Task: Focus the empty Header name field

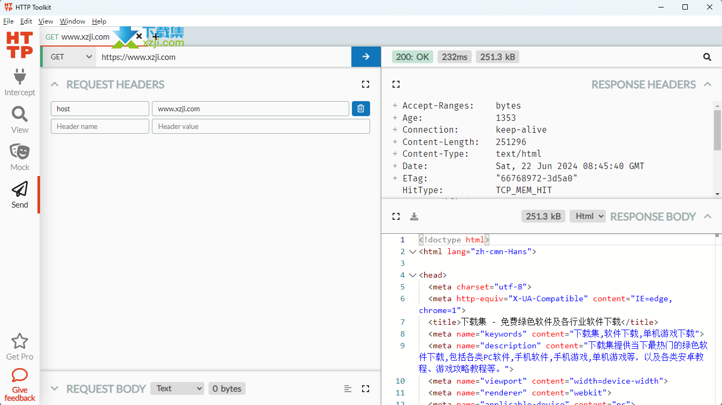Action: click(x=100, y=126)
